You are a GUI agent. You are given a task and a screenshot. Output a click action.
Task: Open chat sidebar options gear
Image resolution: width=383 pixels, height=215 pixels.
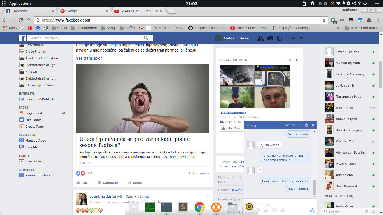(x=367, y=212)
